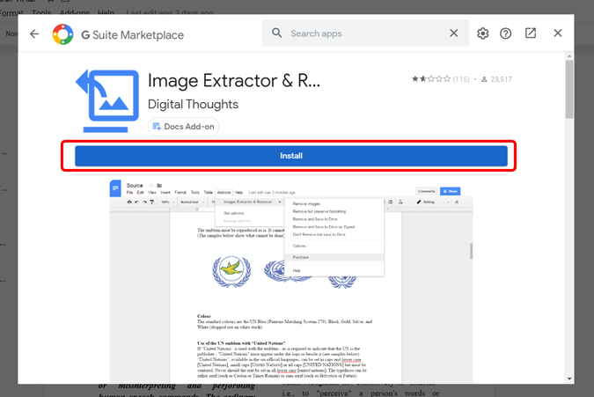
Task: Go back with the left arrow icon
Action: (x=34, y=34)
